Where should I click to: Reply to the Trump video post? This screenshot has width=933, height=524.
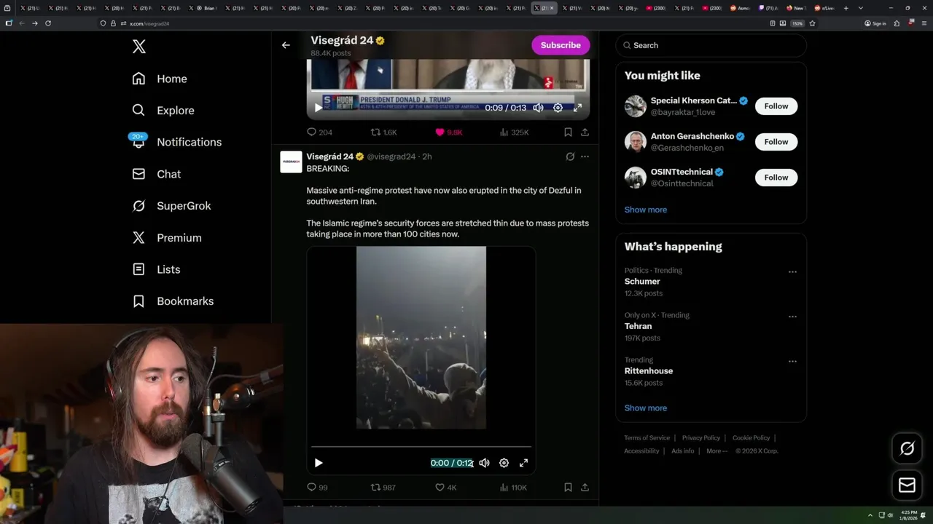pos(319,132)
